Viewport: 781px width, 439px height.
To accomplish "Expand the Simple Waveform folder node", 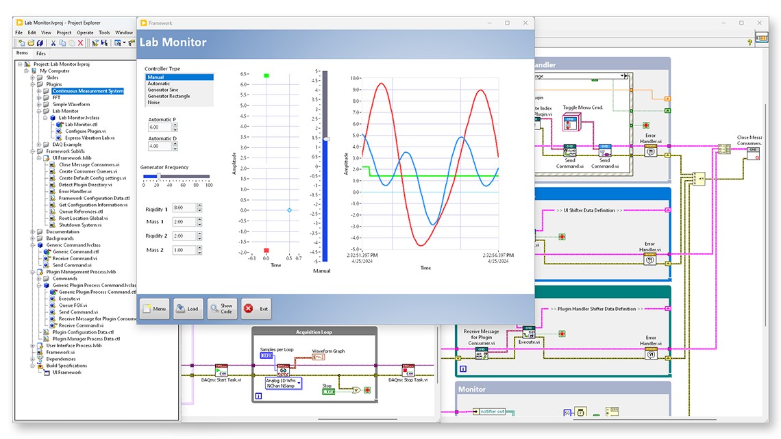I will 39,105.
